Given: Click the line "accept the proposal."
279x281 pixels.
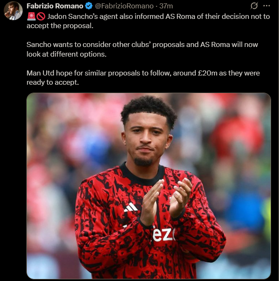Looking at the screenshot, I should pyautogui.click(x=60, y=26).
